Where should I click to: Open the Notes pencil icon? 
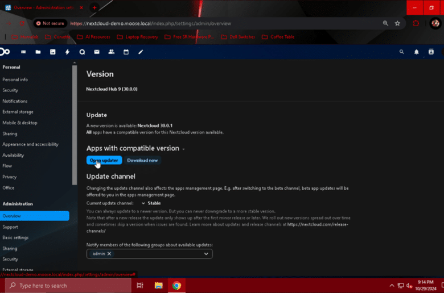[141, 52]
